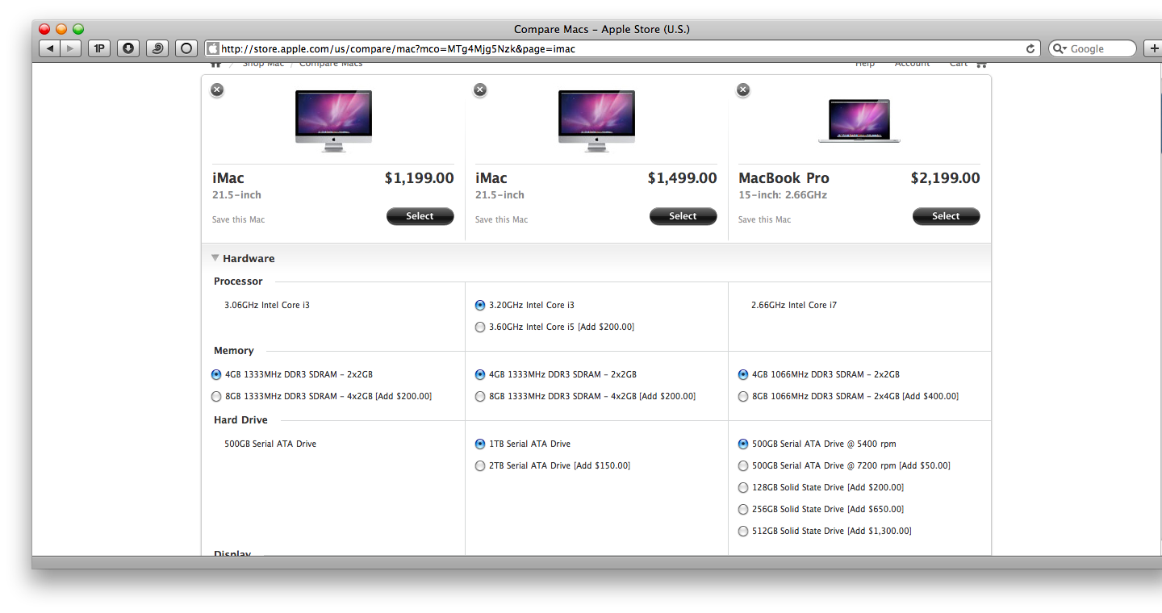Click Save this Mac under $1,499.00 iMac
The height and width of the screenshot is (613, 1162).
[501, 219]
